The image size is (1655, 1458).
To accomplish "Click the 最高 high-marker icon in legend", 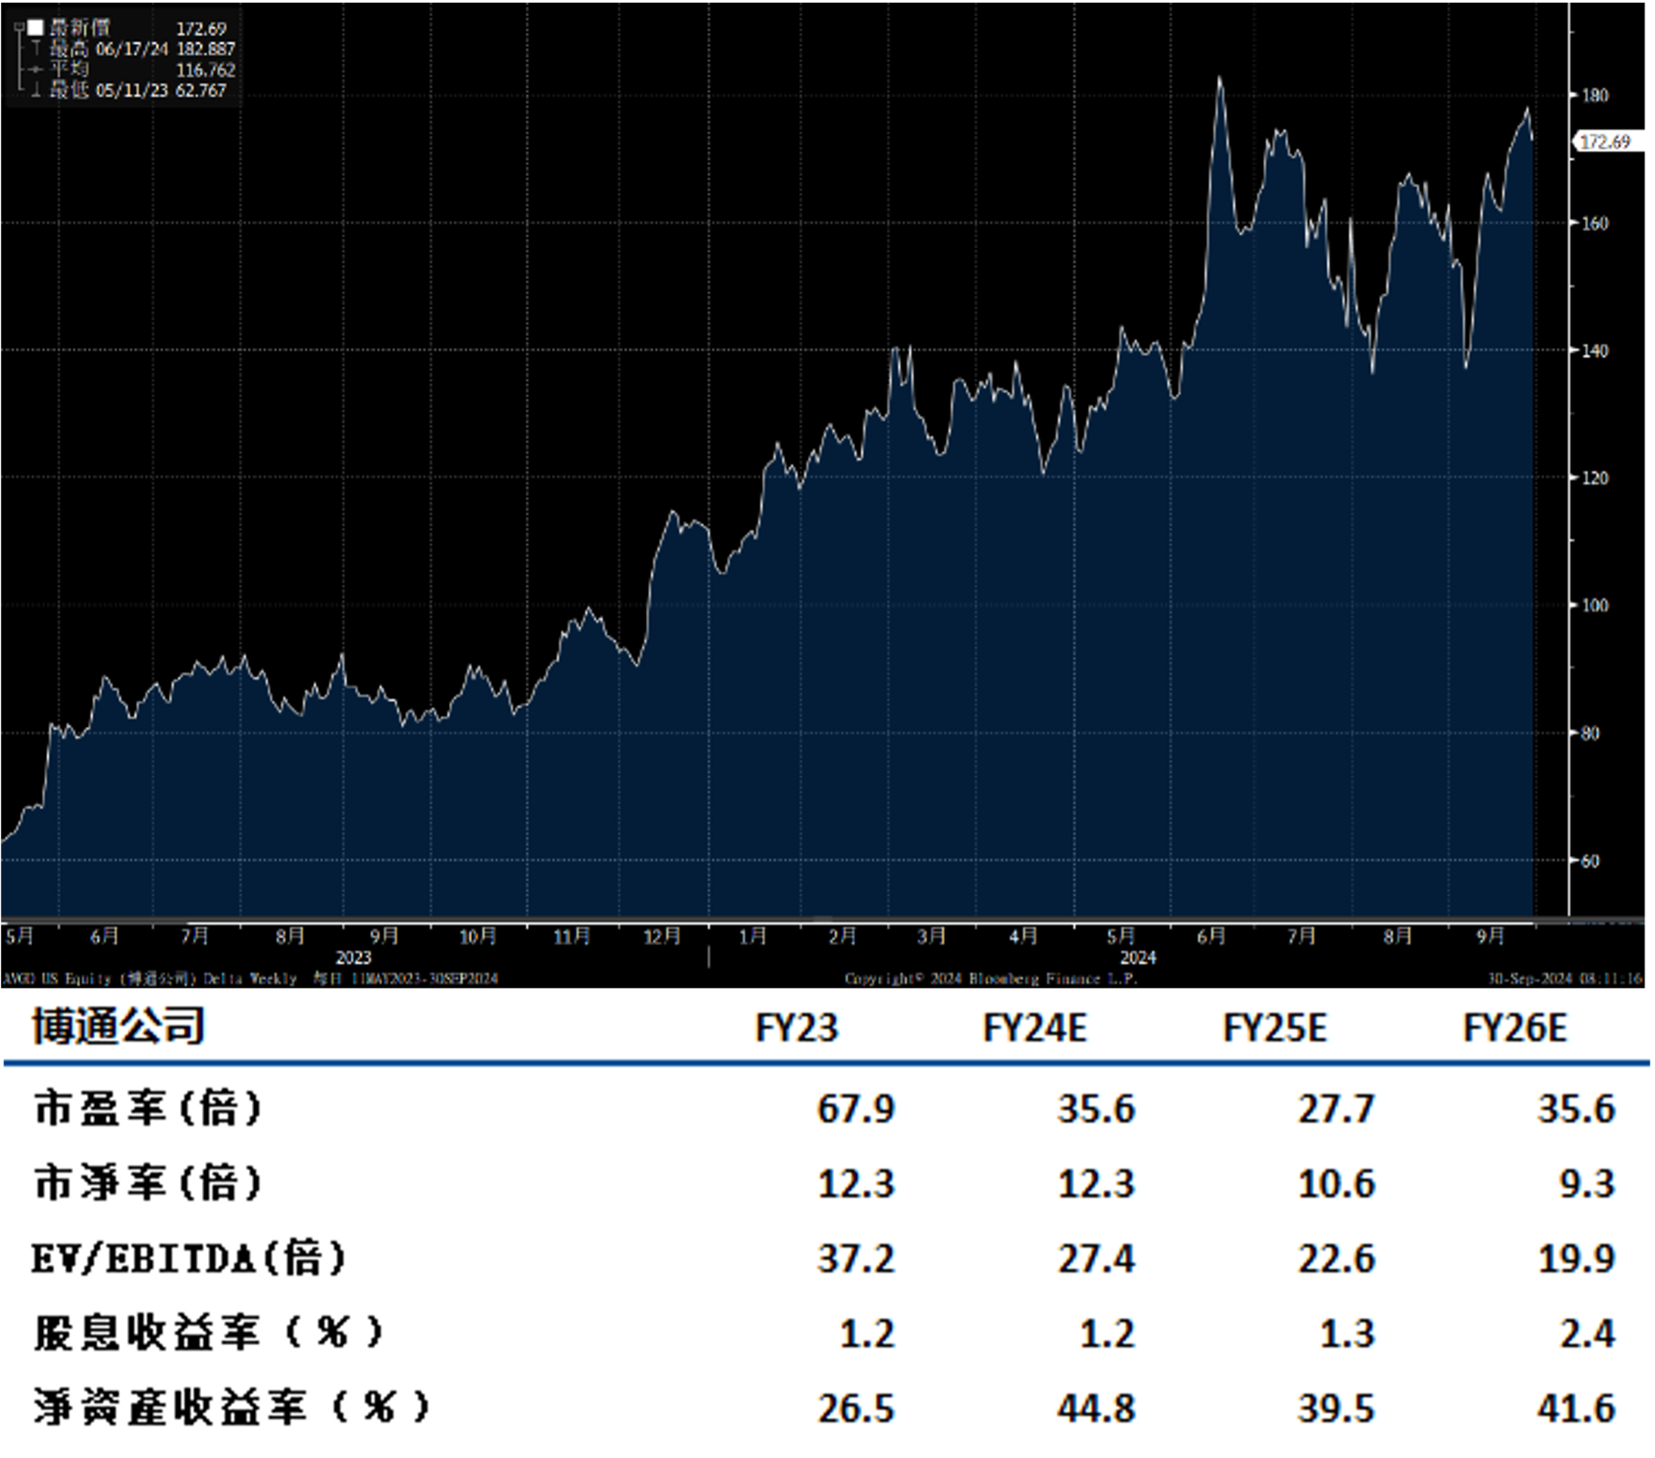I will [x=36, y=47].
